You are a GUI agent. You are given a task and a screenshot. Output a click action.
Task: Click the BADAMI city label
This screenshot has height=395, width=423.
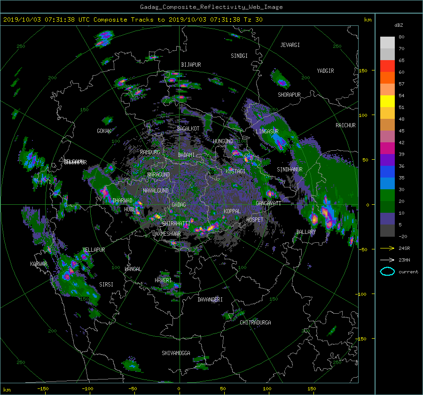coord(186,155)
